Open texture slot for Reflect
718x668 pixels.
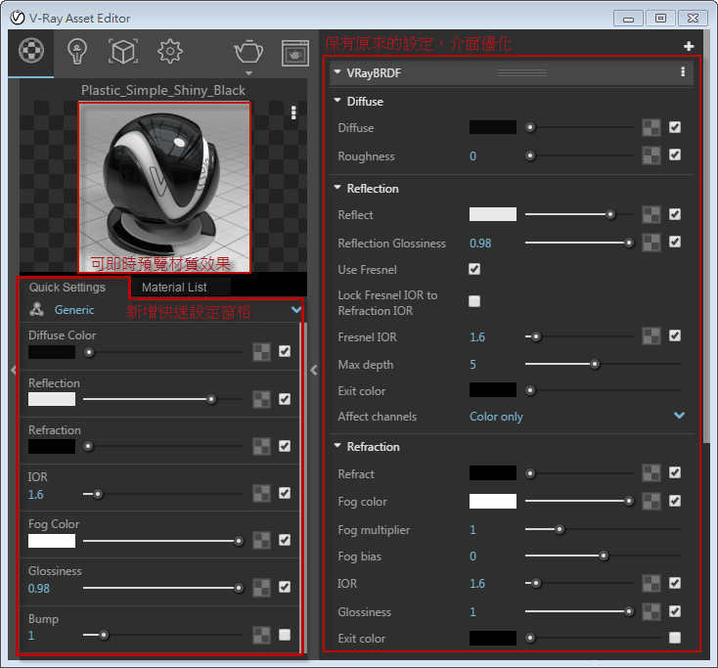(x=651, y=214)
